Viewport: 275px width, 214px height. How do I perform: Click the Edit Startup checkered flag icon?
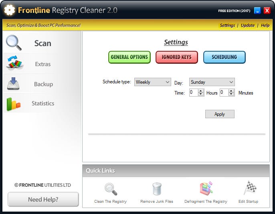coord(250,188)
